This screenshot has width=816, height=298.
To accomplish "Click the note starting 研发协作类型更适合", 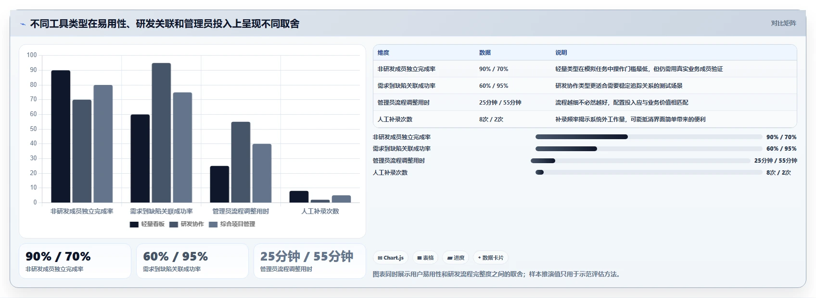I will [619, 86].
